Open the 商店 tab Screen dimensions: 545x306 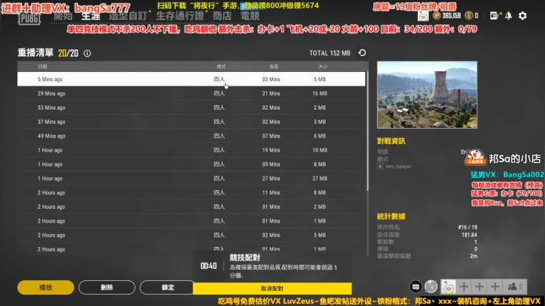coord(222,17)
